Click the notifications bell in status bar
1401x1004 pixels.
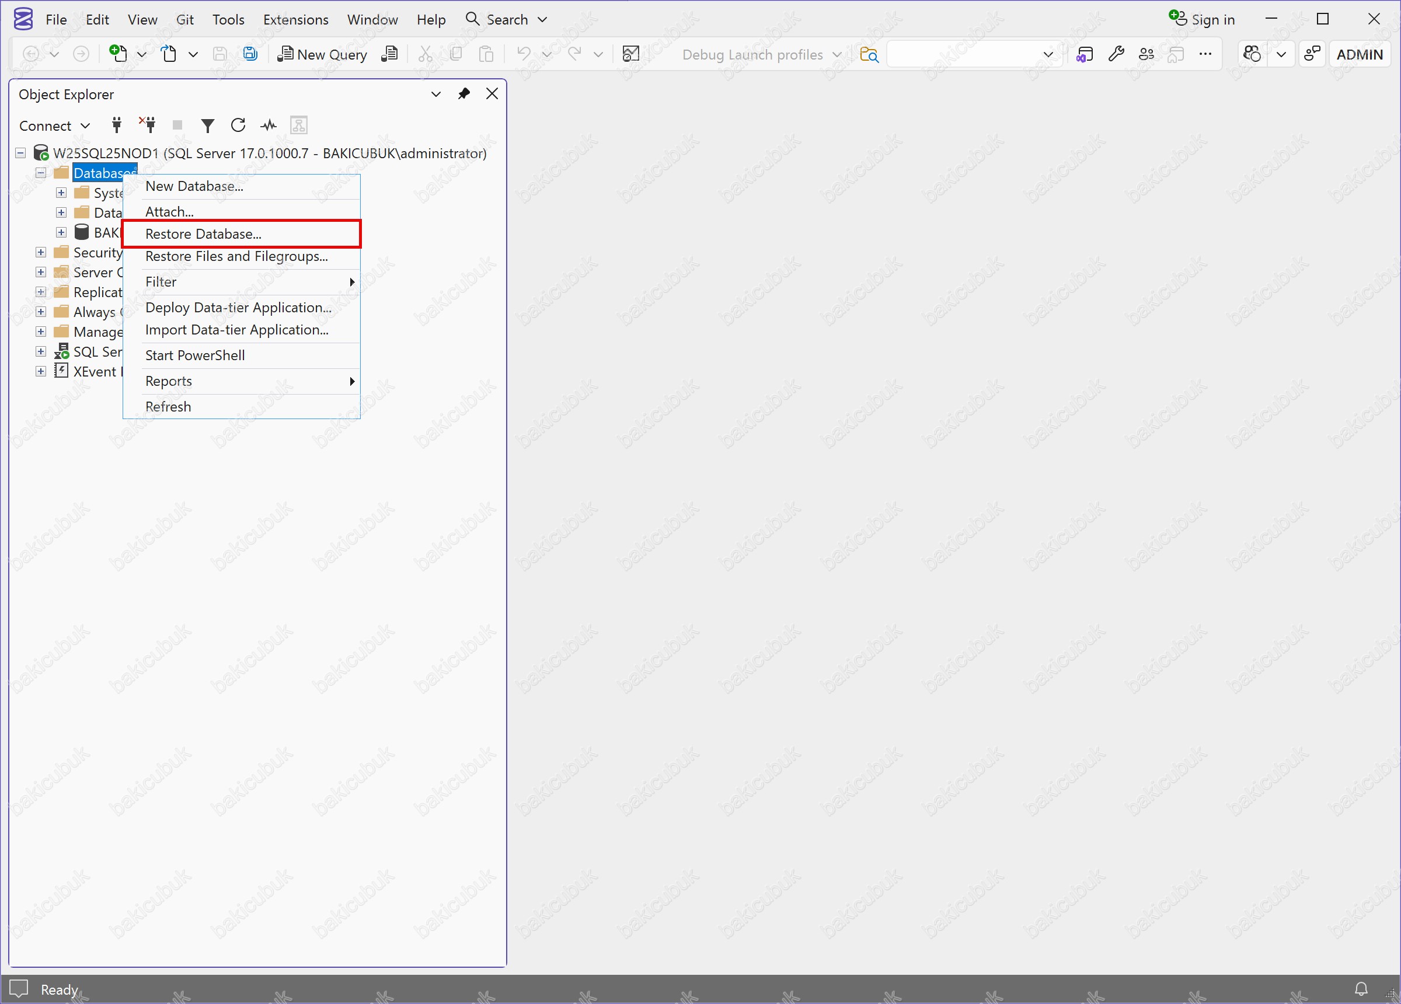coord(1361,989)
